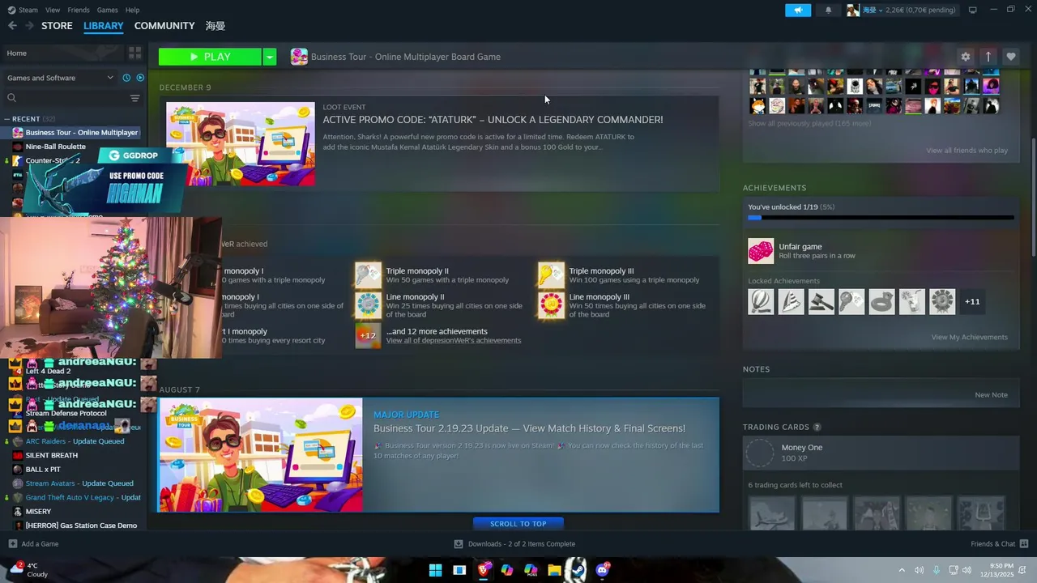Viewport: 1037px width, 583px height.
Task: Click the achievements progress bar
Action: coord(881,217)
